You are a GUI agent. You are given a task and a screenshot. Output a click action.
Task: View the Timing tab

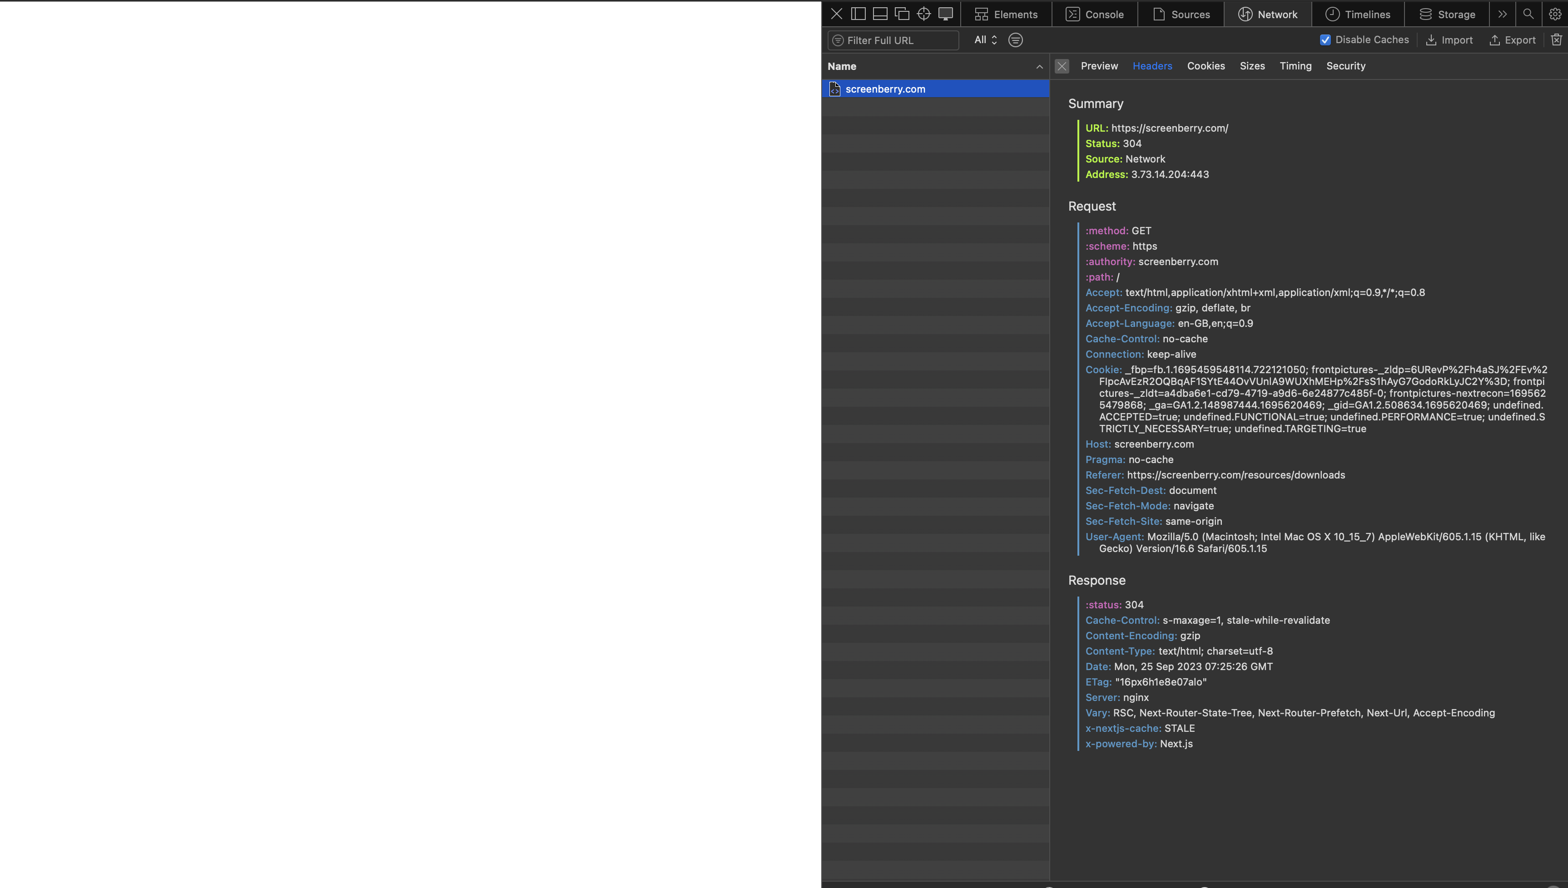[1296, 66]
